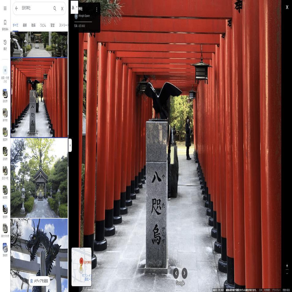Screen dimensions: 292x292
Task: Open the 宮崎市 recent item
Action: [x=5, y=250]
